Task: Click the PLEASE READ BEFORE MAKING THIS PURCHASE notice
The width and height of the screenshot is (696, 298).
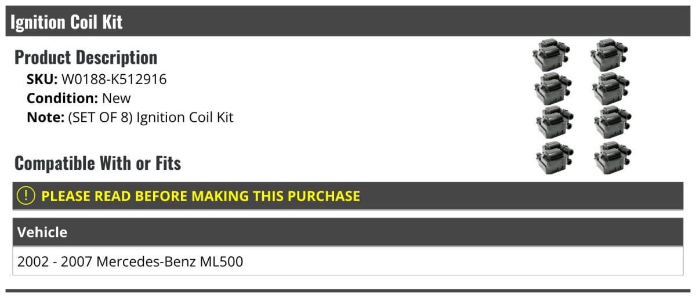Action: [201, 196]
